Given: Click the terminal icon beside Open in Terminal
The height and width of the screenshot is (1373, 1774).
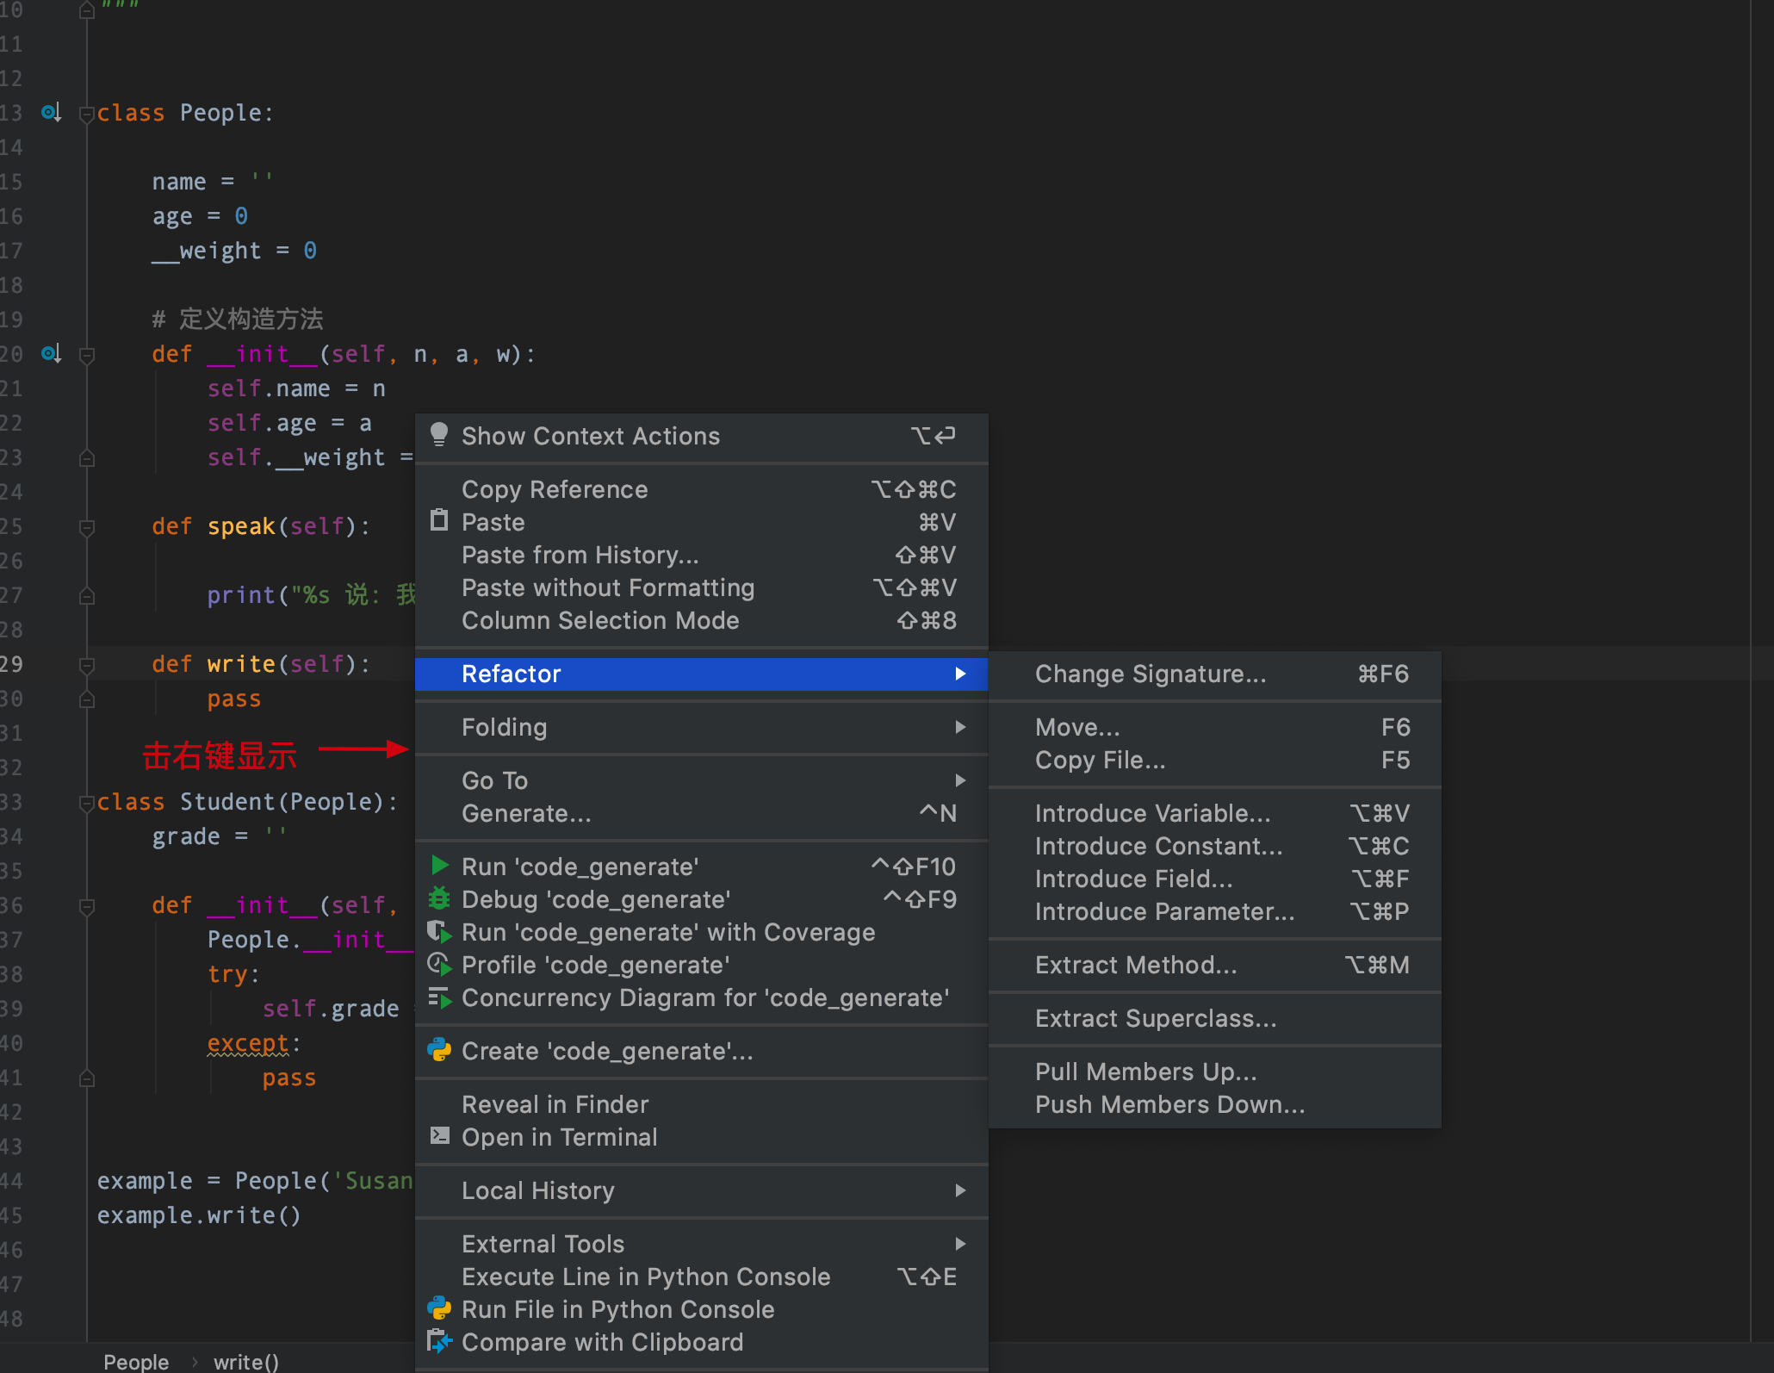Looking at the screenshot, I should pos(439,1136).
